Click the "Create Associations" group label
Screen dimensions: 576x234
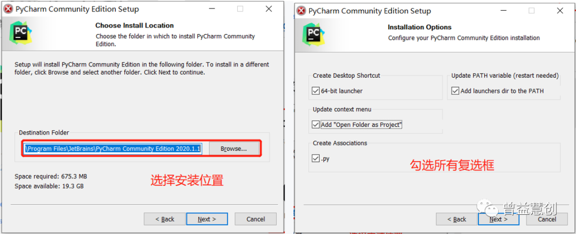pyautogui.click(x=340, y=143)
